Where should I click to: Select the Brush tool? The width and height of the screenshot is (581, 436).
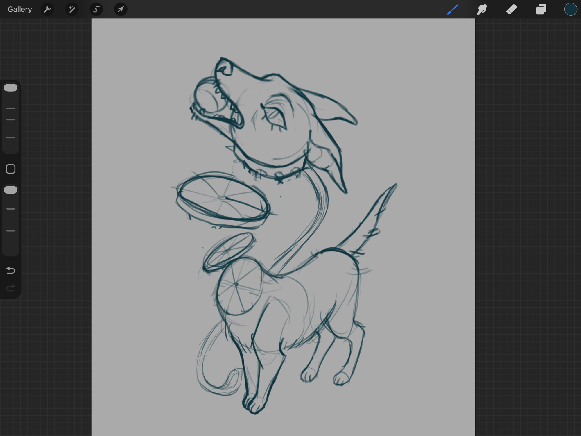click(453, 9)
